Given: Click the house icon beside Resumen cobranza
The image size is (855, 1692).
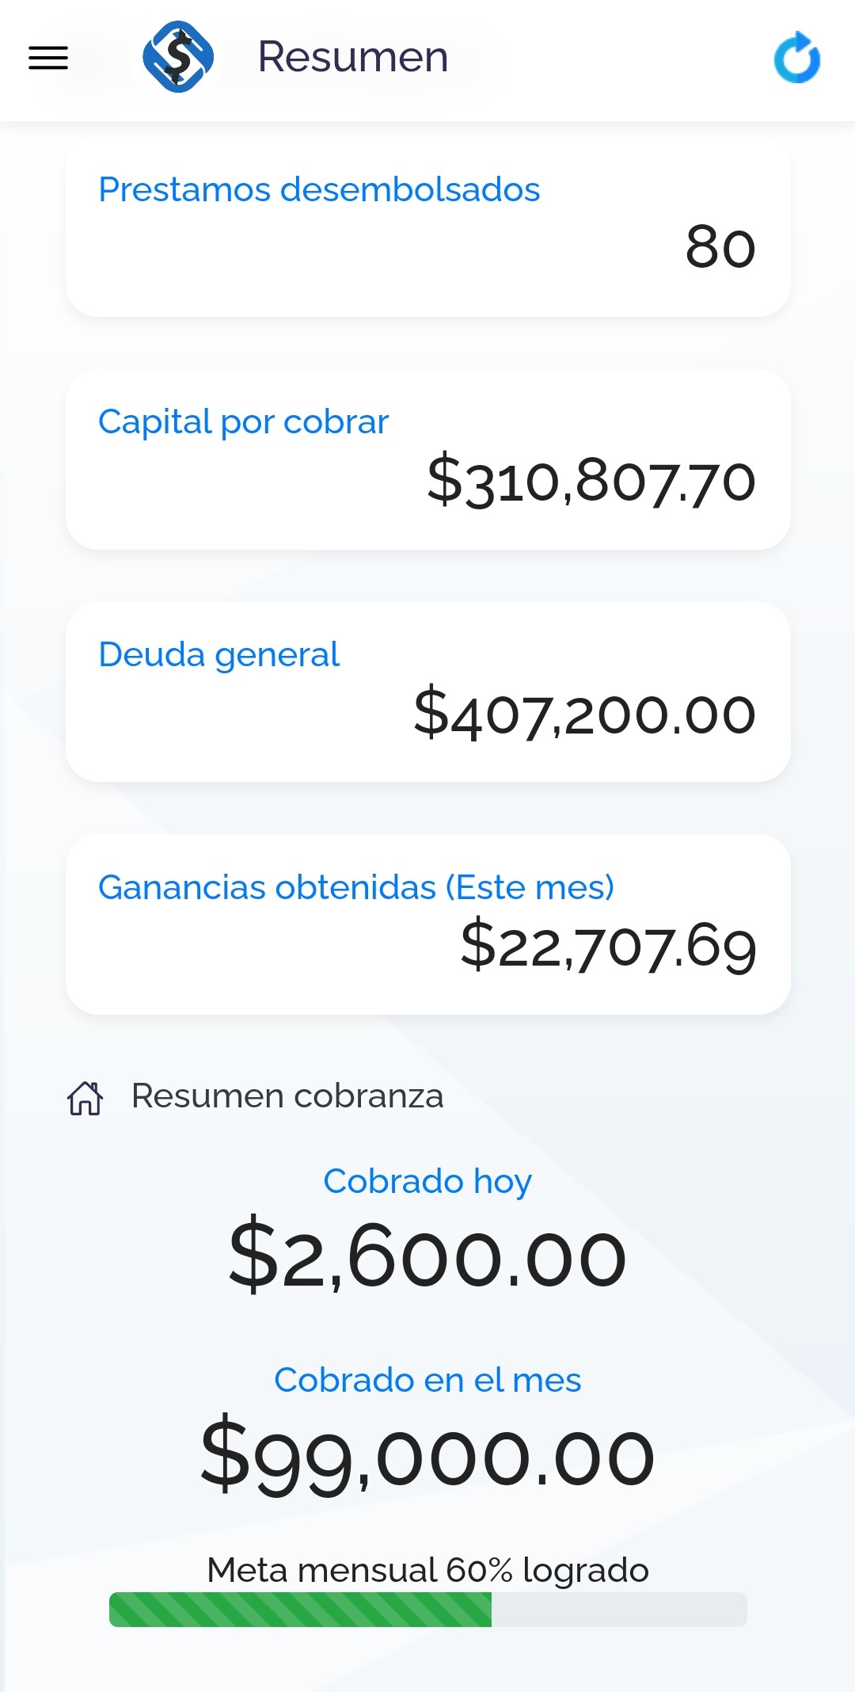Looking at the screenshot, I should 85,1098.
